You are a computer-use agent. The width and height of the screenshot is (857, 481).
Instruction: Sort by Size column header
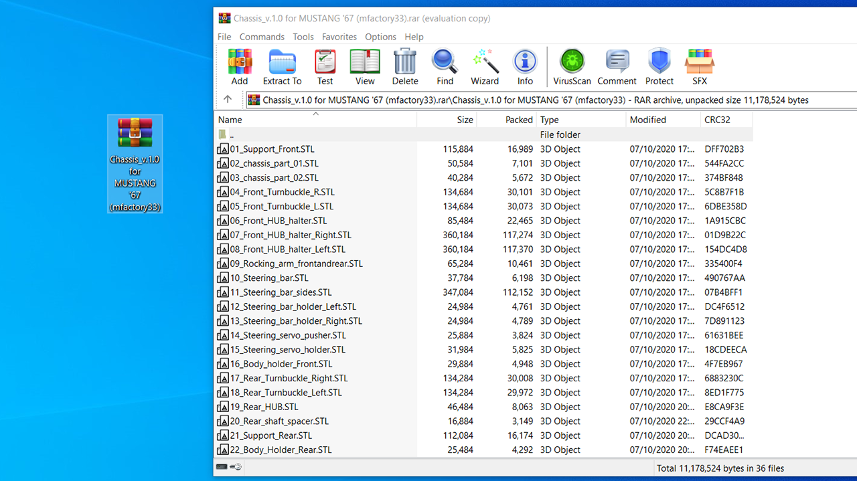[447, 120]
